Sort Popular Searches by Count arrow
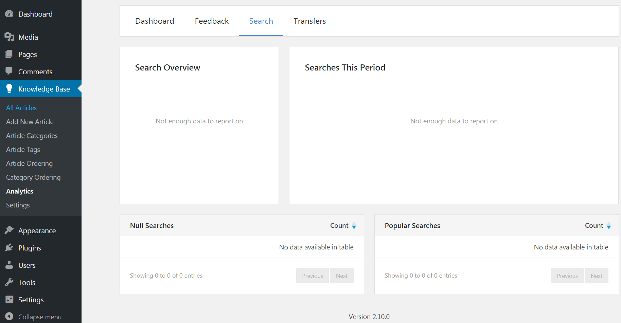621x323 pixels. coord(609,226)
